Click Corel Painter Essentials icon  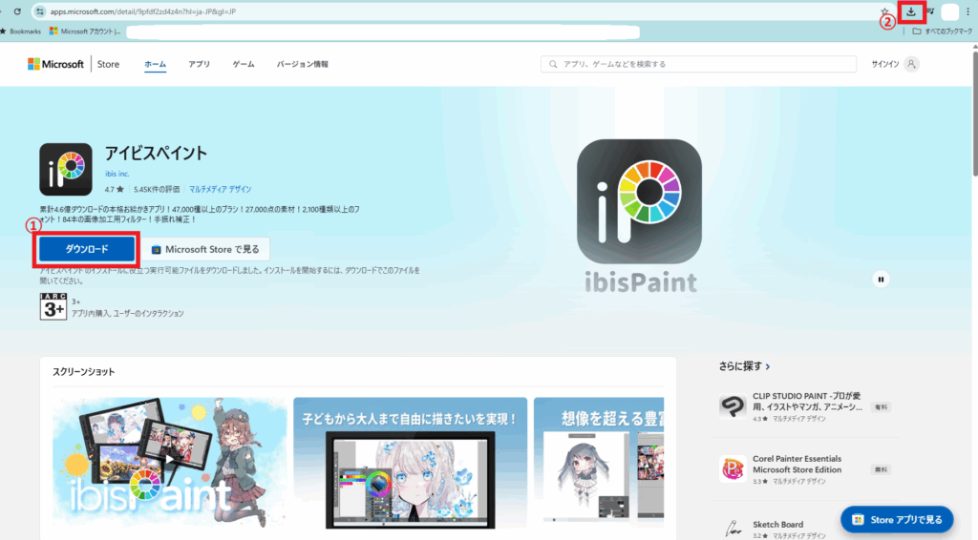(x=733, y=469)
